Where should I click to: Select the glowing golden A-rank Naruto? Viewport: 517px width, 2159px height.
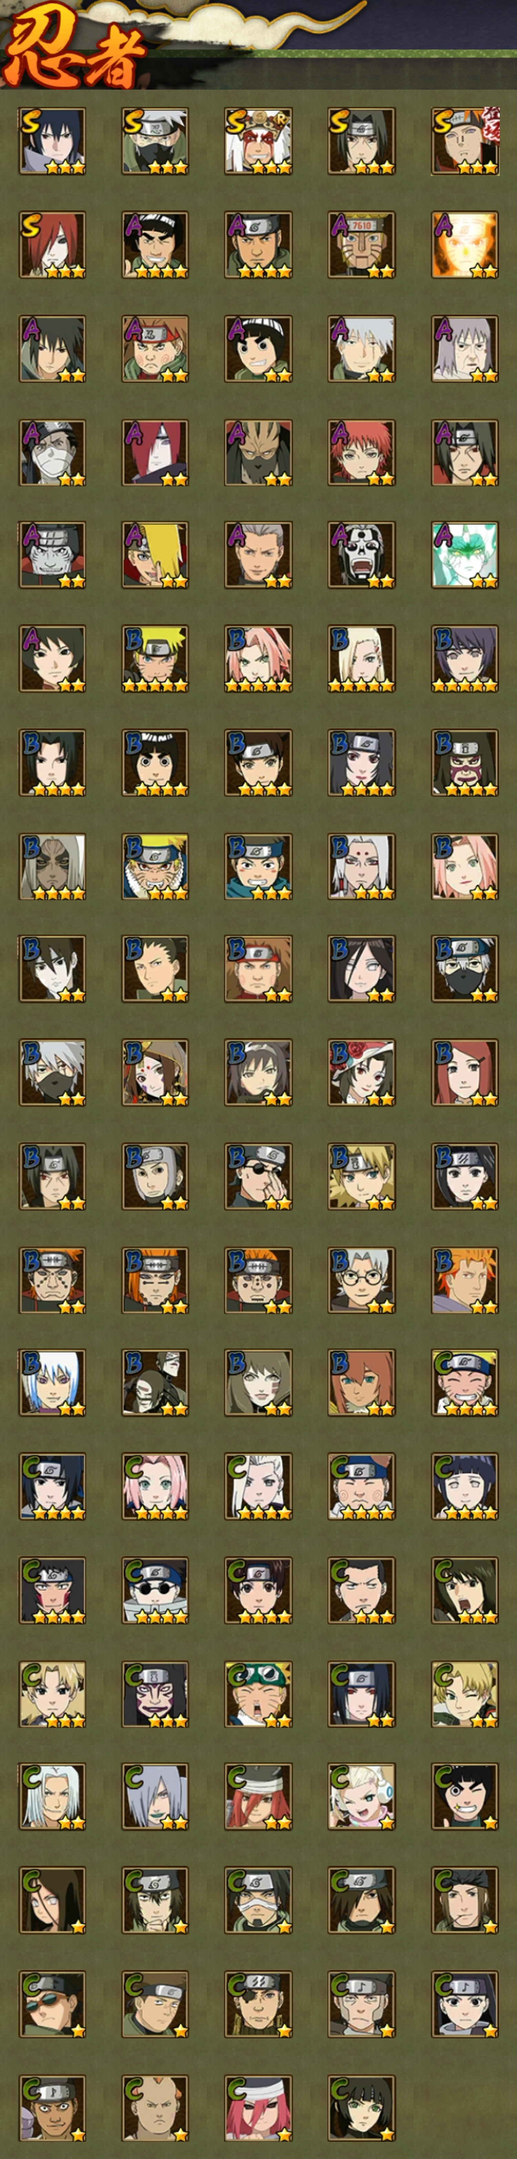point(465,245)
